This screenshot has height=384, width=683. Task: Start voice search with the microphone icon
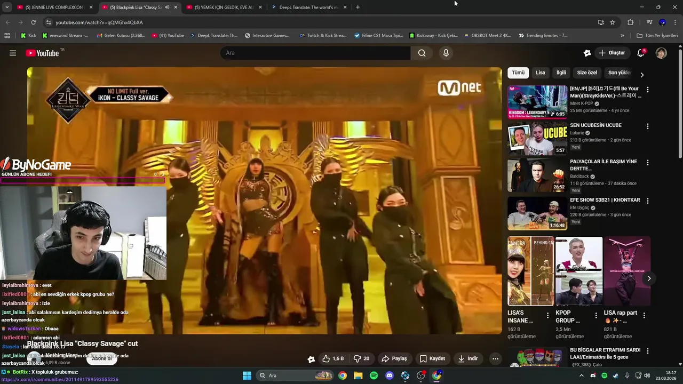click(x=446, y=53)
